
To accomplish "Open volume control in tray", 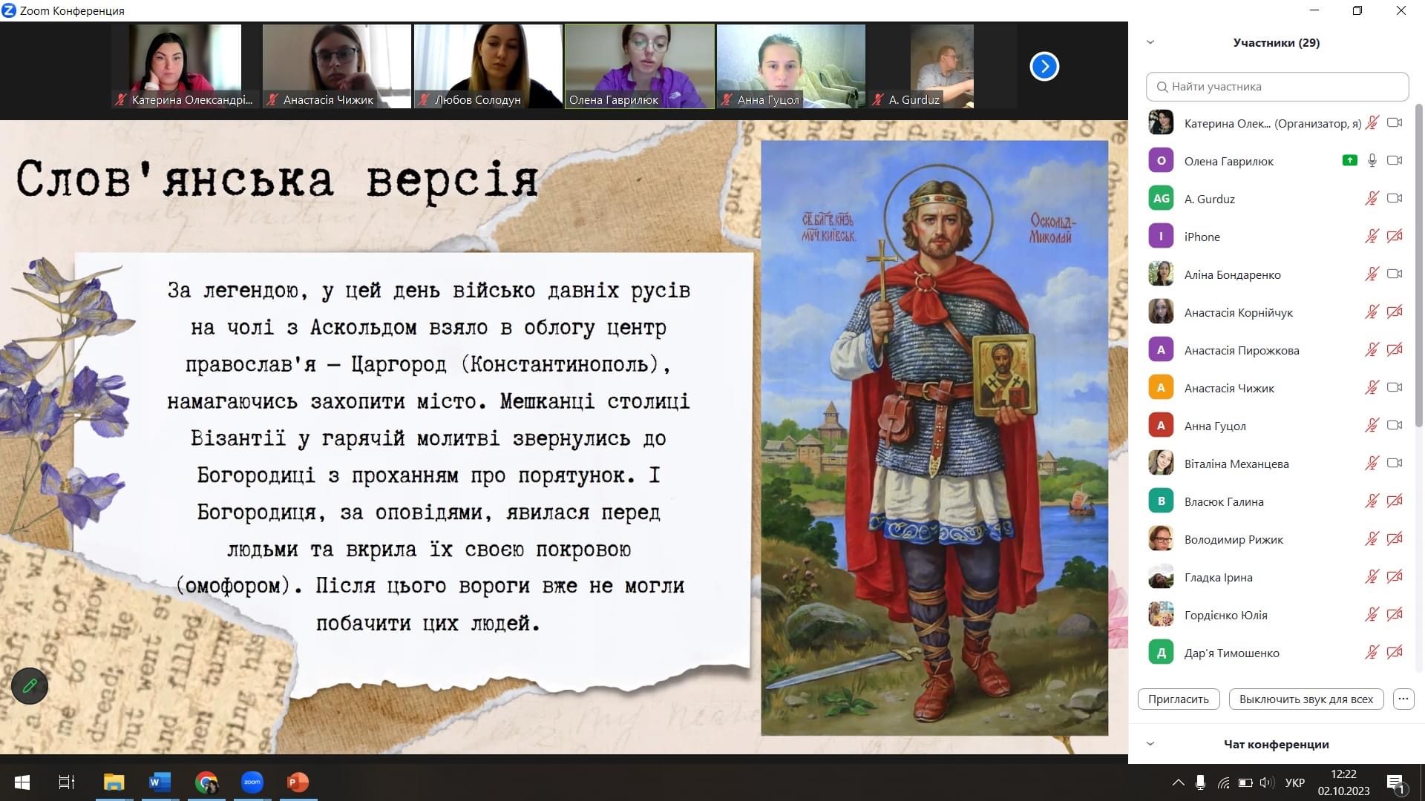I will (1267, 782).
